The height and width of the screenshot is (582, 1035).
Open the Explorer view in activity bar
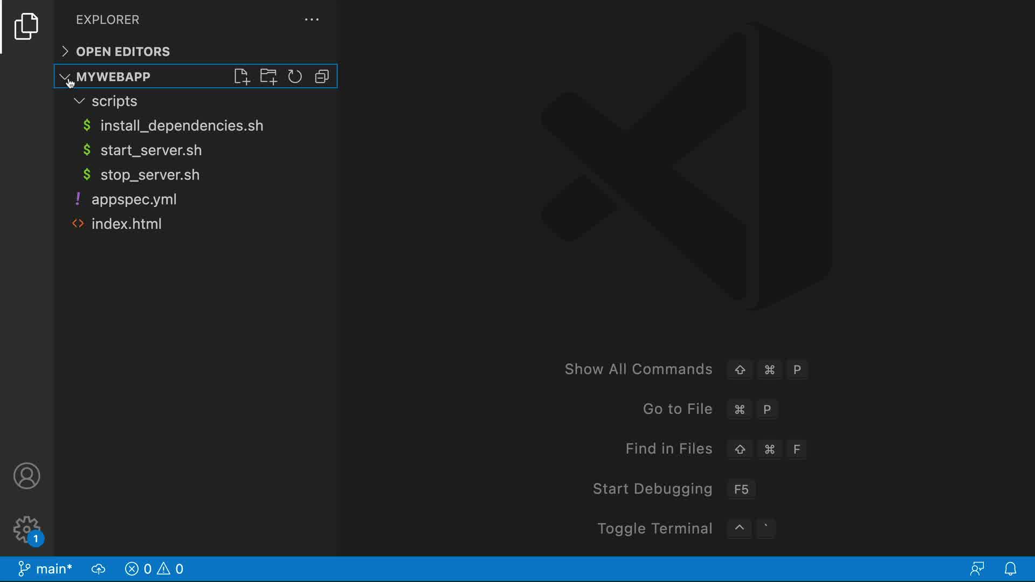26,26
